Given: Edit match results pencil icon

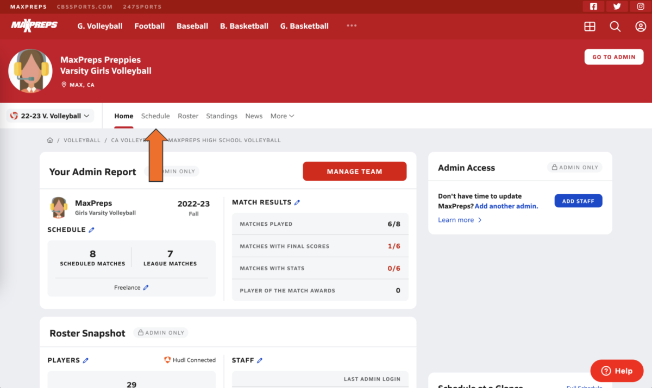Looking at the screenshot, I should pyautogui.click(x=297, y=202).
